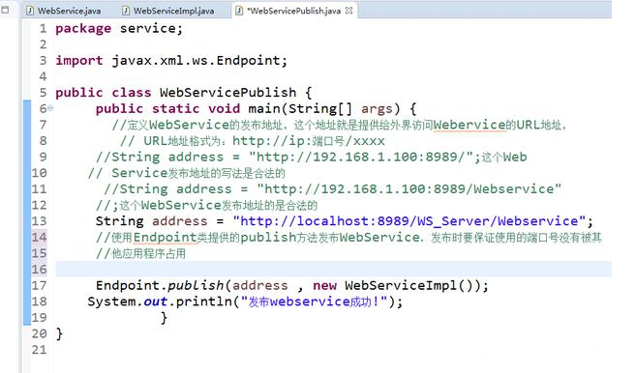The height and width of the screenshot is (373, 636).
Task: Click the localhost URL string on line 13
Action: (x=409, y=220)
